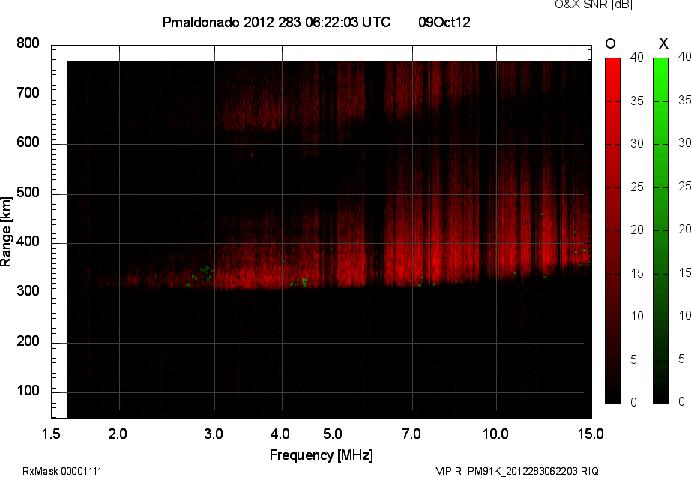691x477 pixels.
Task: Click the 600 range tick label
Action: click(x=28, y=142)
